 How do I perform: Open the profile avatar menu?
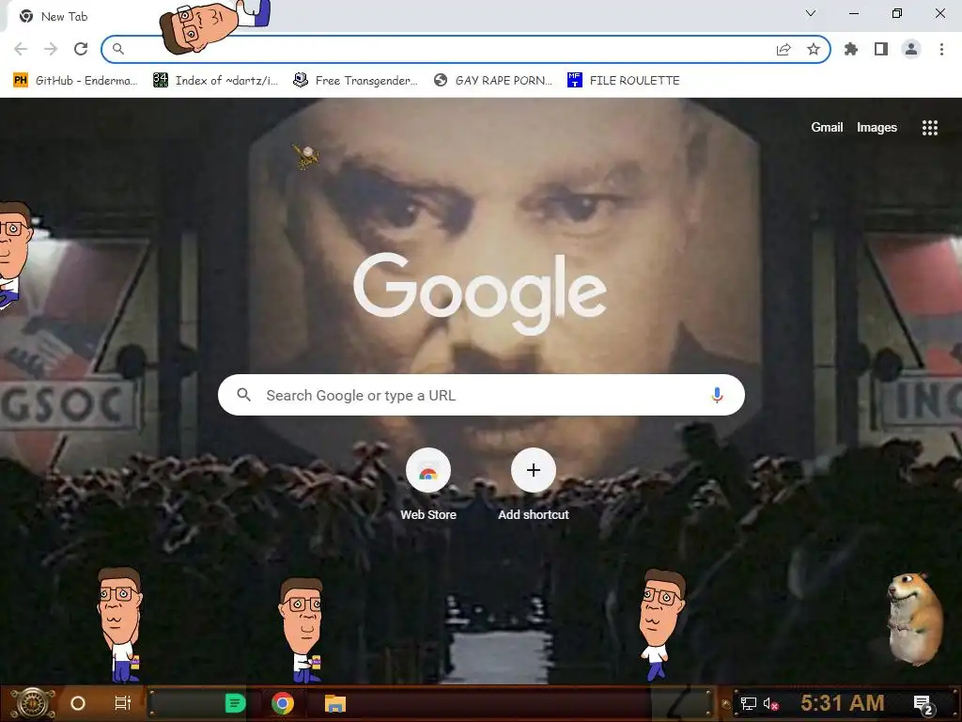(911, 49)
